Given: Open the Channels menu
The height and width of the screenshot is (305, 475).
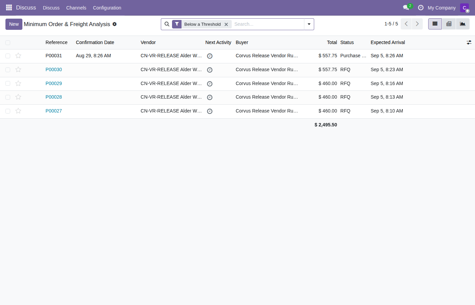Looking at the screenshot, I should pyautogui.click(x=76, y=8).
